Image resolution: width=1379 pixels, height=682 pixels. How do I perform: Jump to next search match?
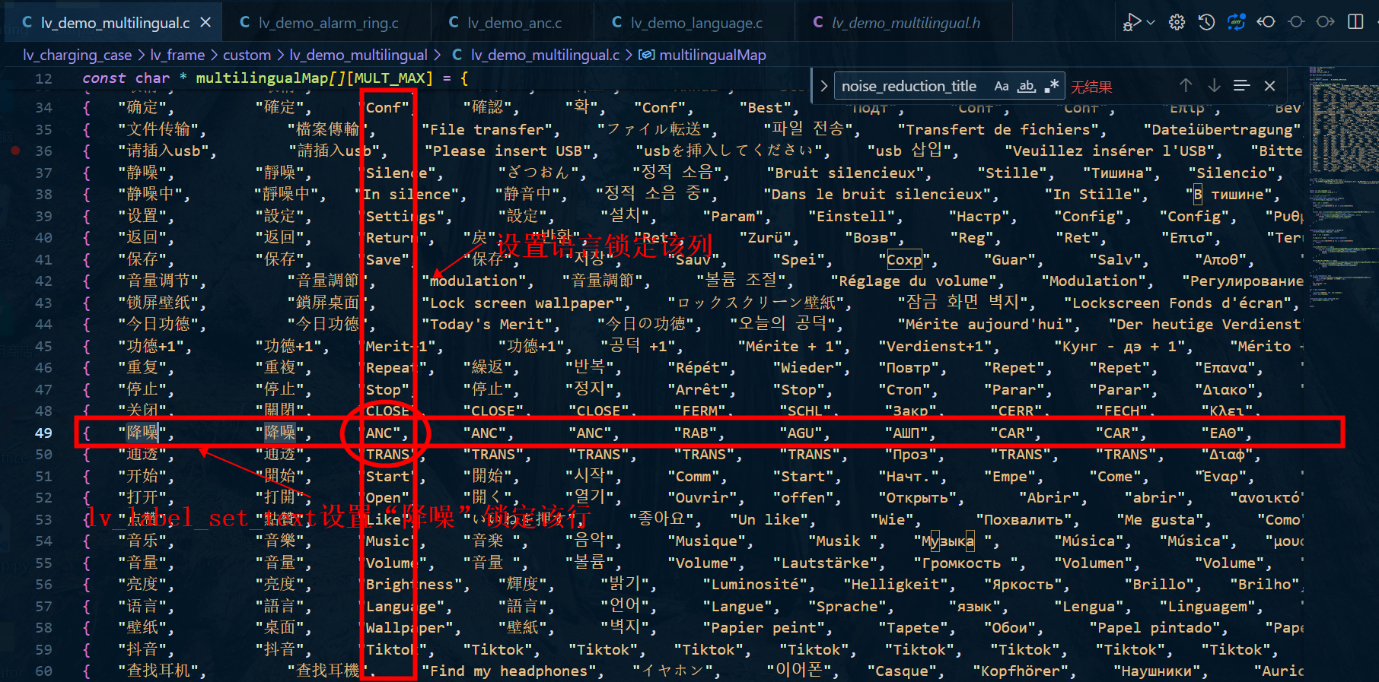pos(1214,86)
